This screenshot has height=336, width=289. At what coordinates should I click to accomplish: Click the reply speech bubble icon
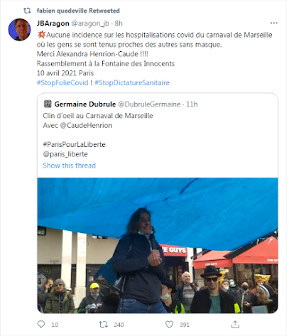pyautogui.click(x=41, y=324)
